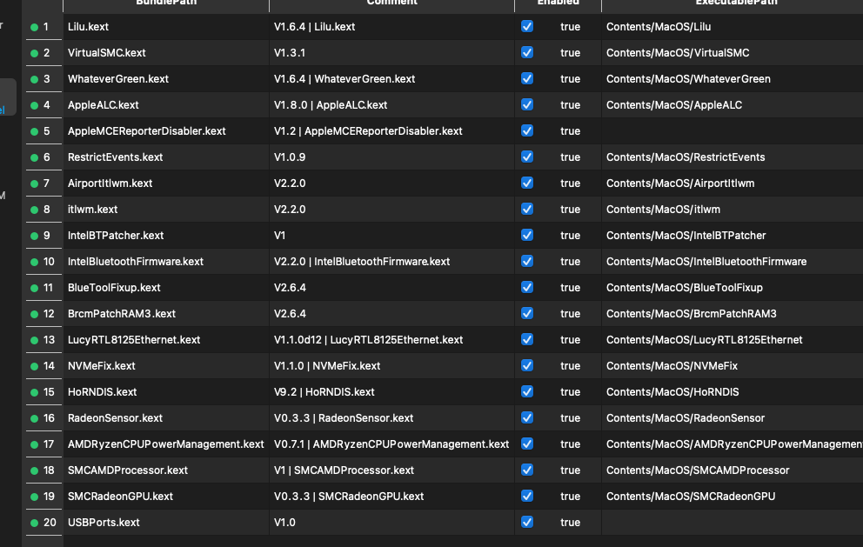Click the green status dot of row 10
The height and width of the screenshot is (547, 863).
point(34,262)
